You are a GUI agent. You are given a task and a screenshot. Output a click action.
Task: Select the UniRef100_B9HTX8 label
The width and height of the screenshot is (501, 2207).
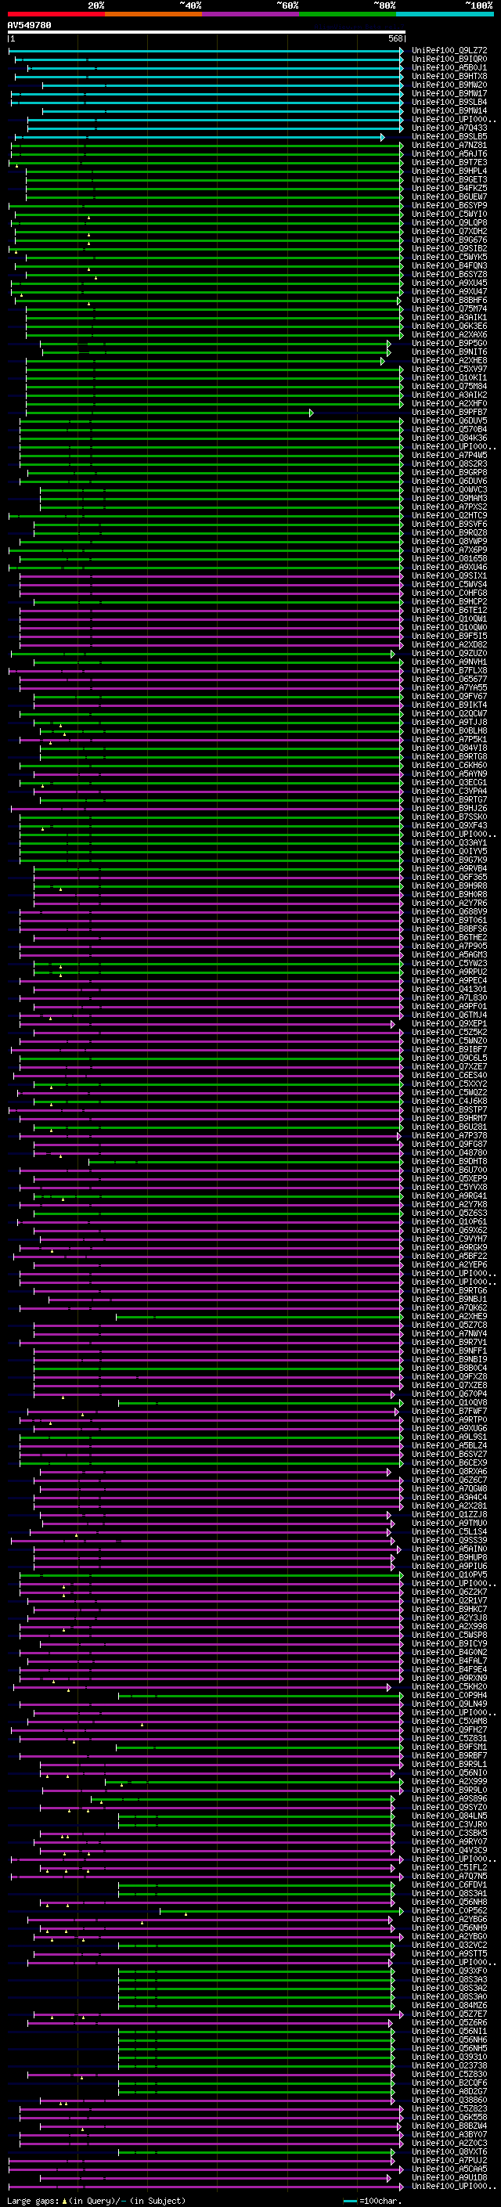[449, 76]
